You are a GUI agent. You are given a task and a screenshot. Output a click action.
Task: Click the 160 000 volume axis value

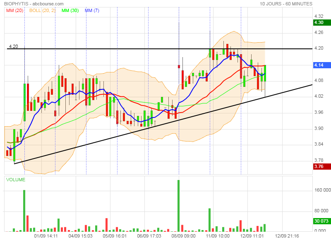(x=323, y=190)
